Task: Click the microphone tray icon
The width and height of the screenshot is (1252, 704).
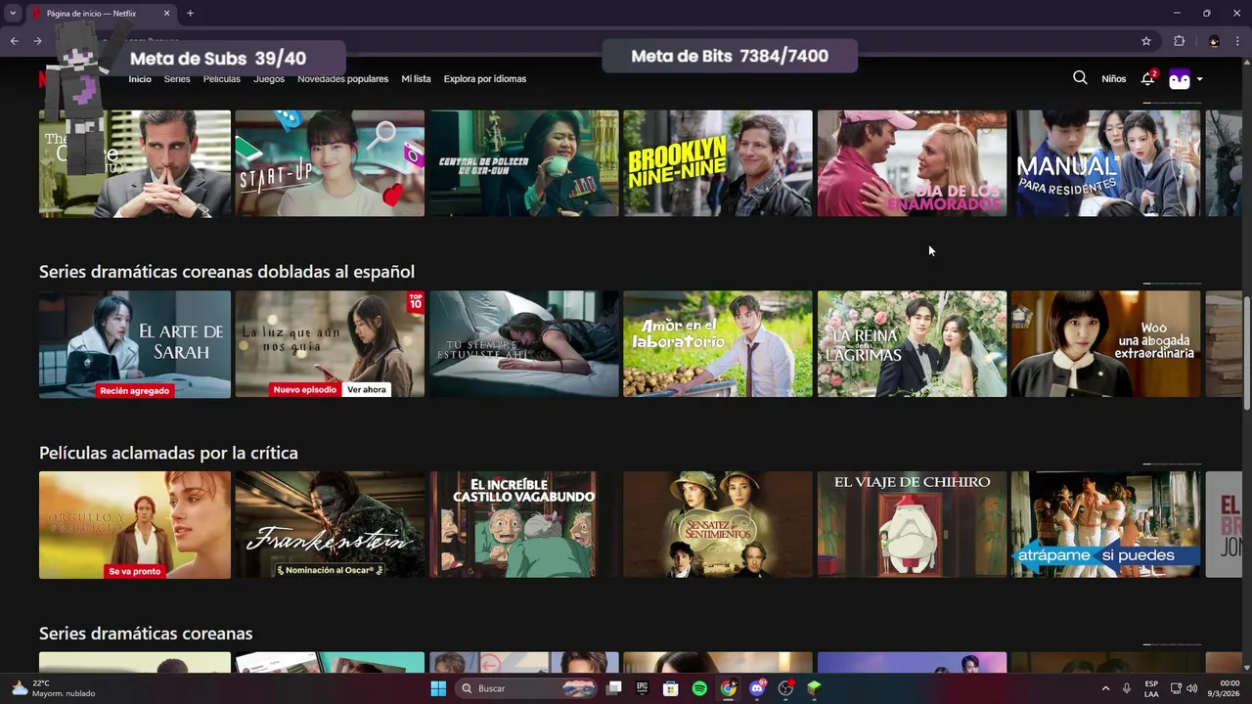Action: (x=1127, y=688)
